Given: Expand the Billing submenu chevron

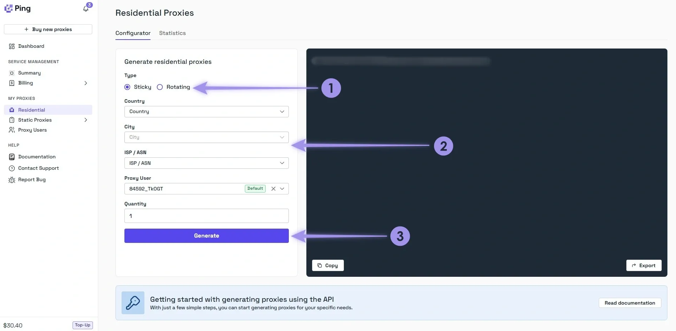Looking at the screenshot, I should pyautogui.click(x=85, y=83).
